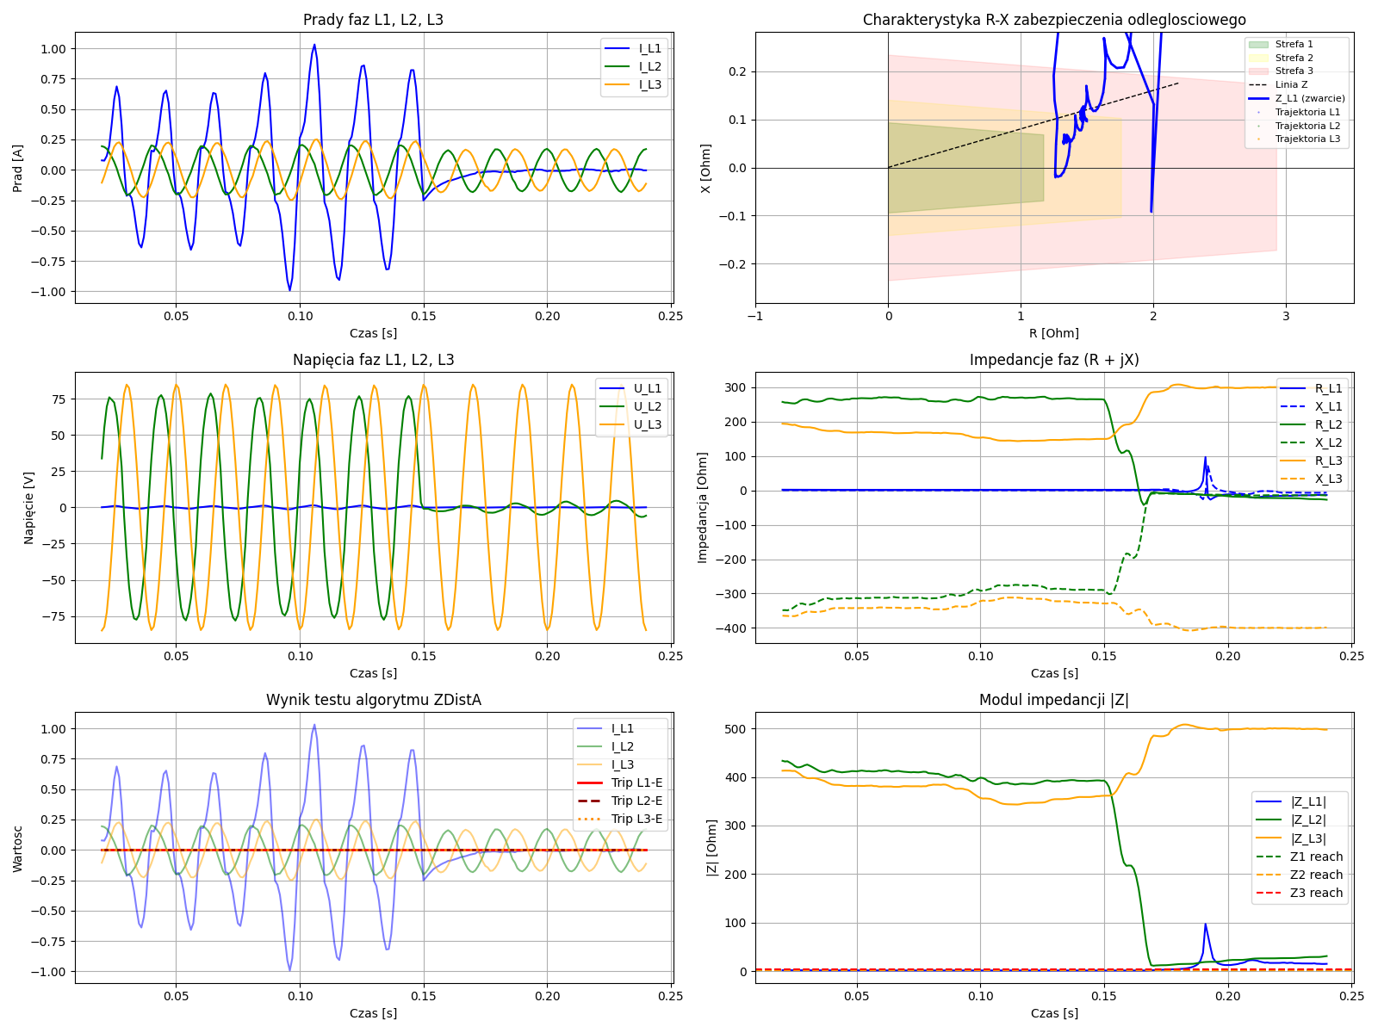
Task: Click the 'Wynik testu algorytmu ZDistA' title
Action: coord(373,700)
